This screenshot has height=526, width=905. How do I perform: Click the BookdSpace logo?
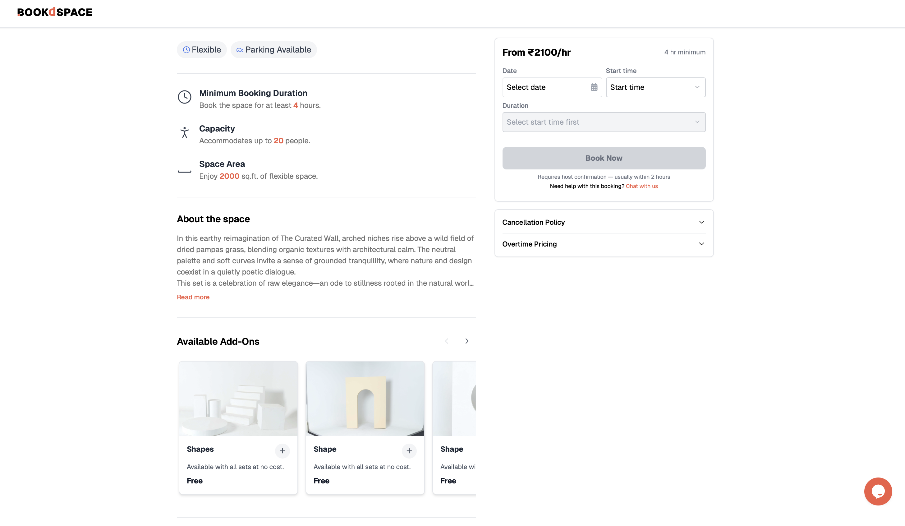[x=55, y=12]
